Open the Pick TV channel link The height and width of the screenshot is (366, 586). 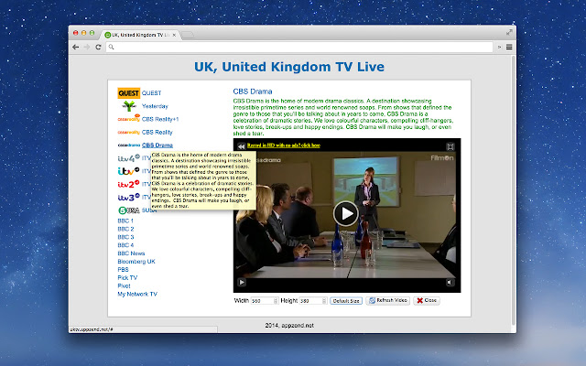[127, 278]
